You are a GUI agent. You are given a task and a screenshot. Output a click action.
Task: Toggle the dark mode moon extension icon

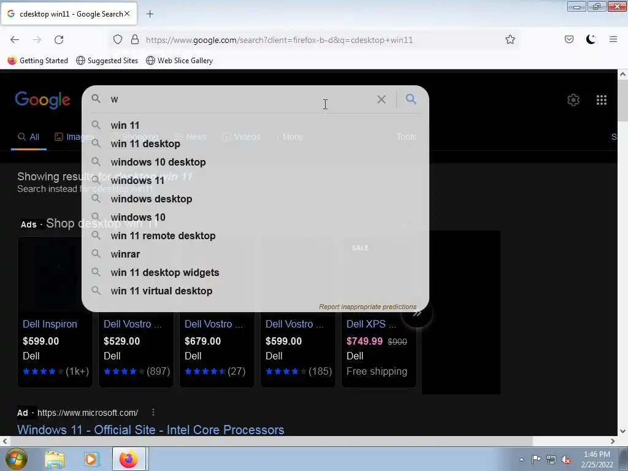tap(591, 39)
